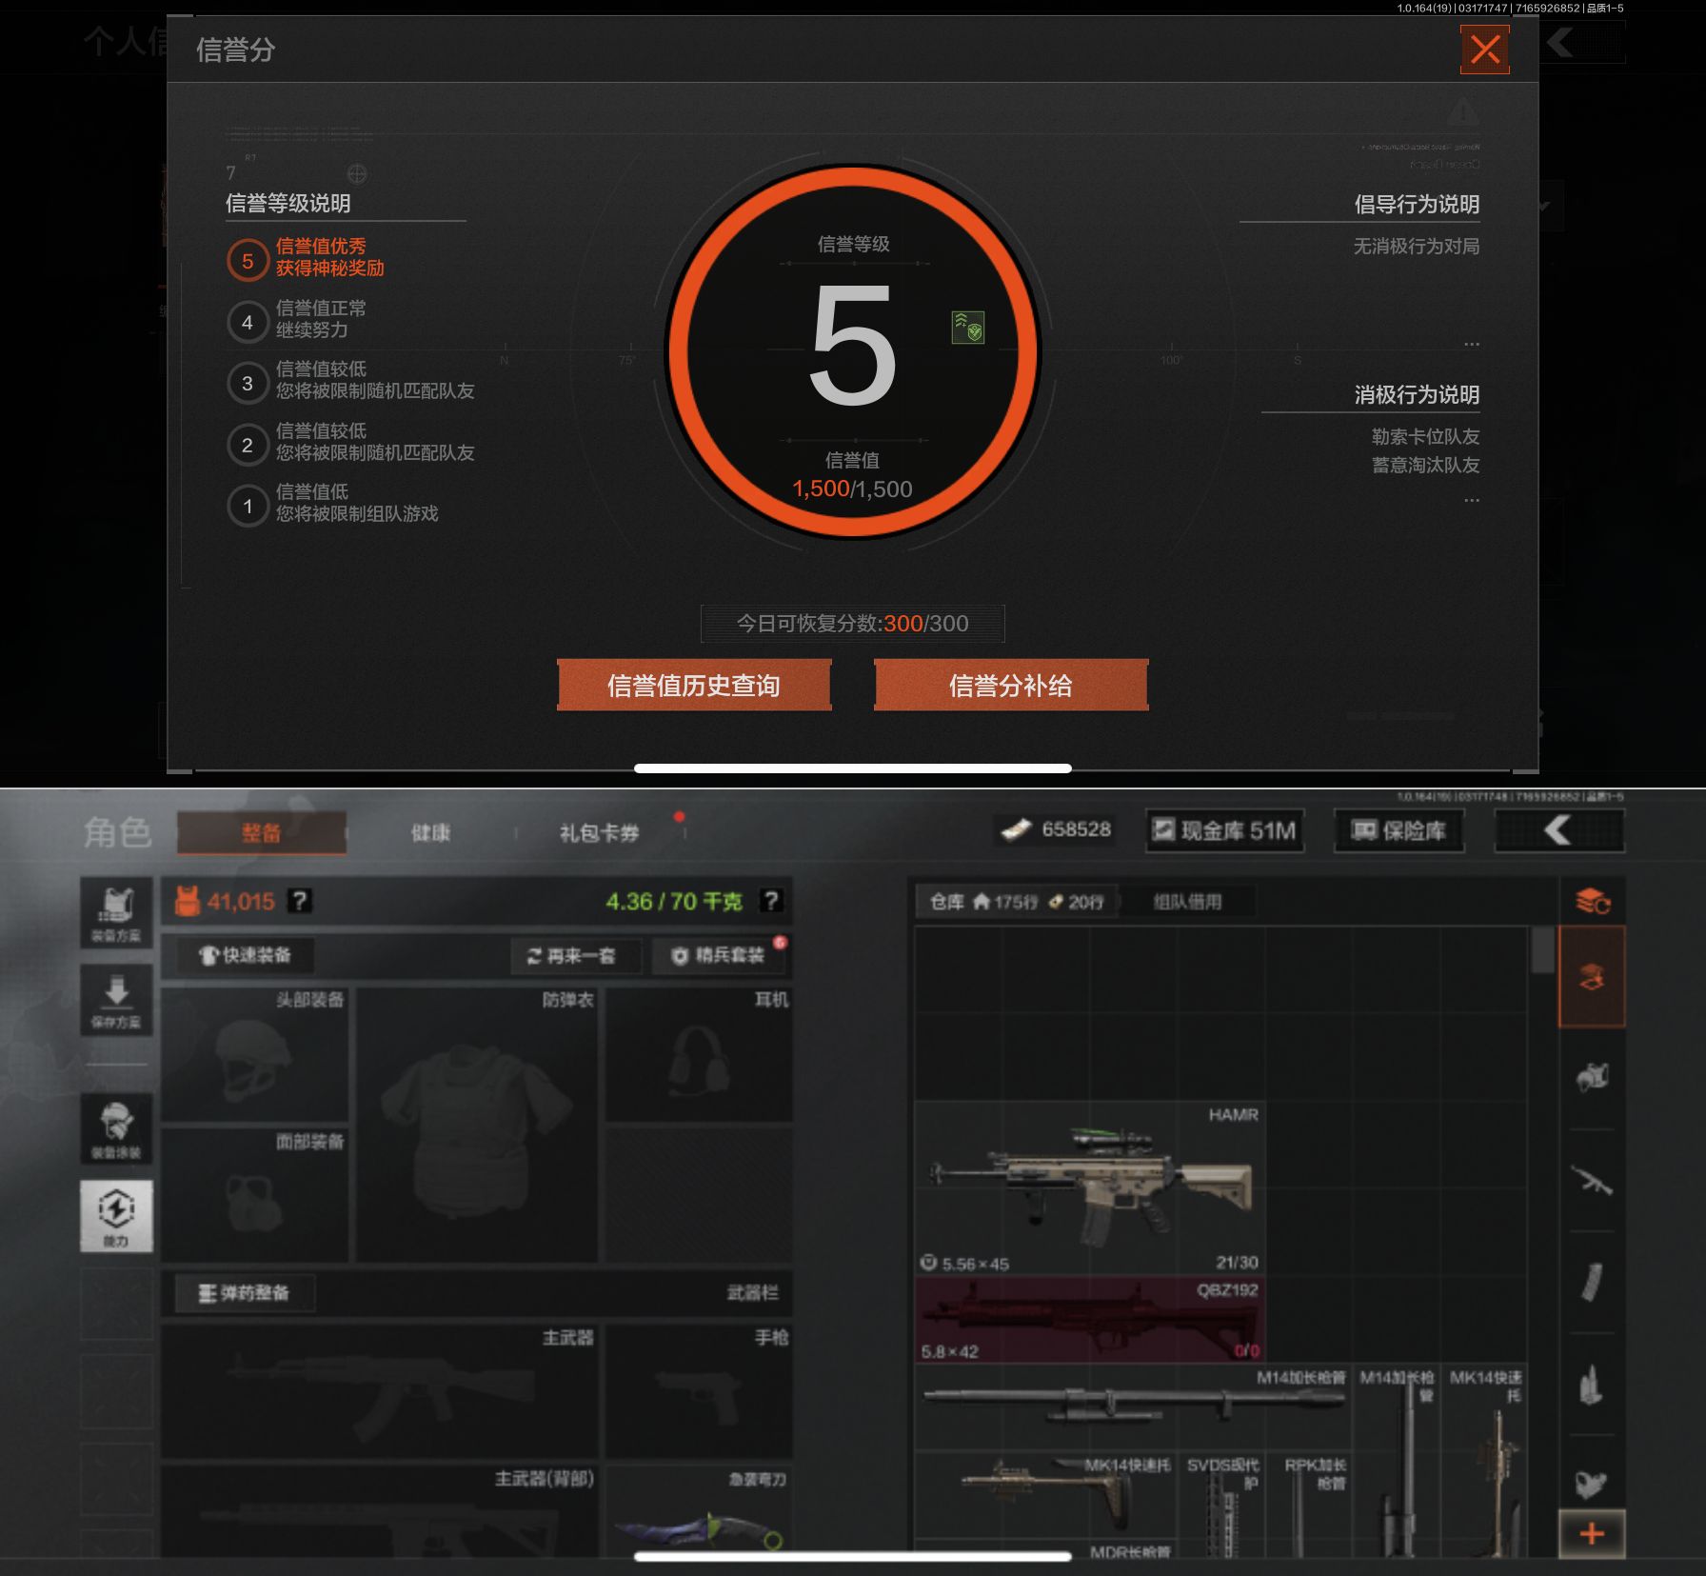1706x1576 pixels.
Task: Click the 保存方案 save loadout icon
Action: tap(116, 1000)
